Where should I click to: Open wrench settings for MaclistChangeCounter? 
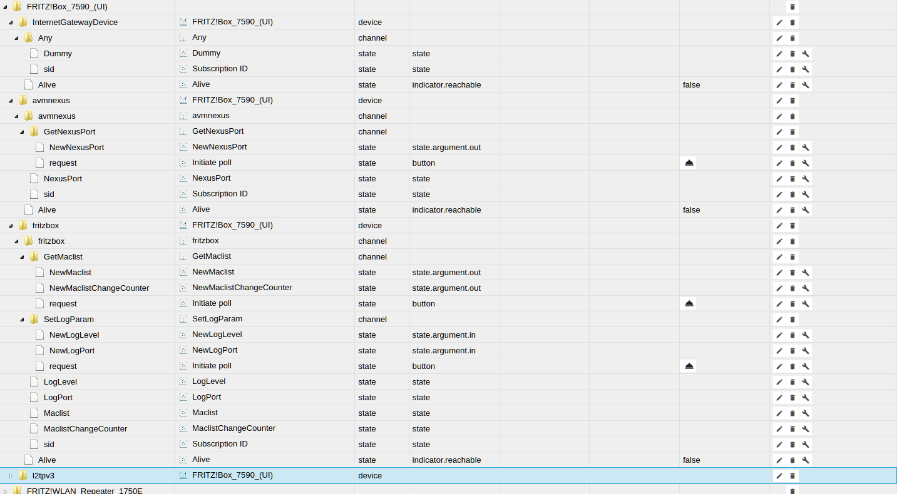[x=806, y=429]
